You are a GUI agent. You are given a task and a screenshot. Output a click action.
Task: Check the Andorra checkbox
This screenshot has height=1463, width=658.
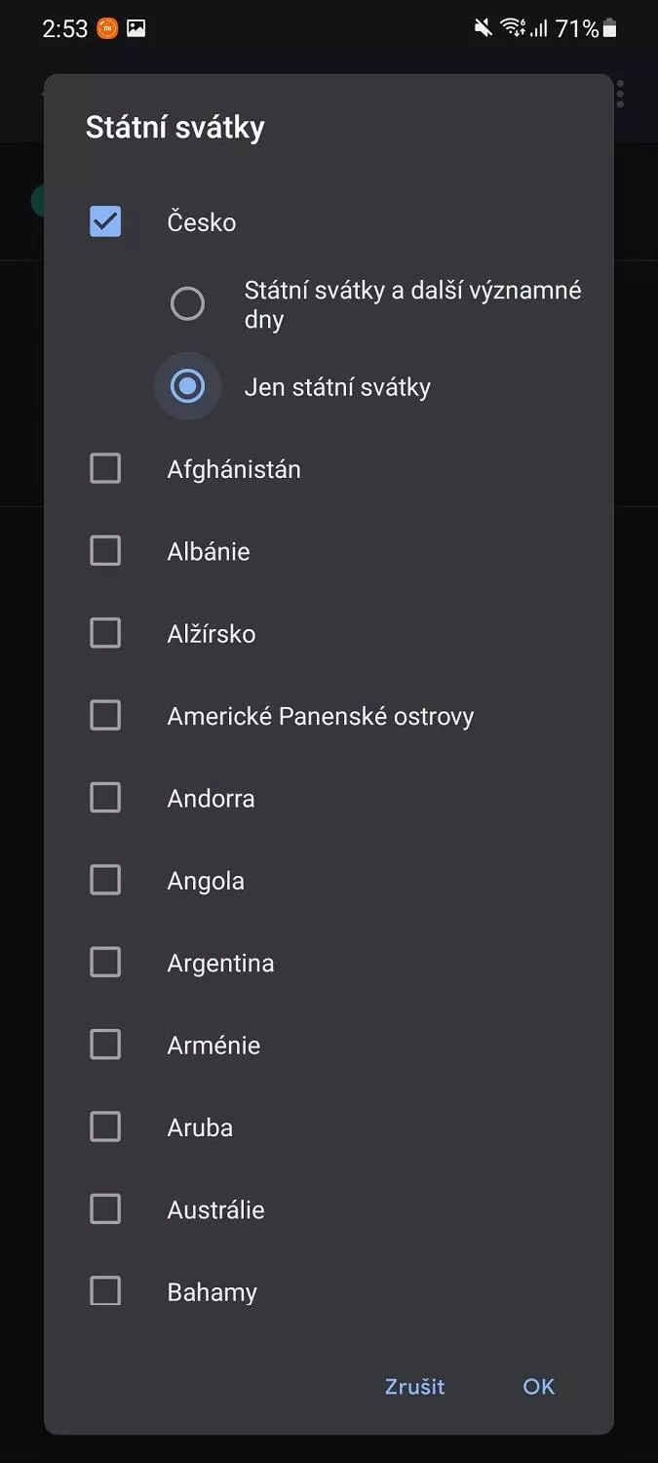coord(105,798)
